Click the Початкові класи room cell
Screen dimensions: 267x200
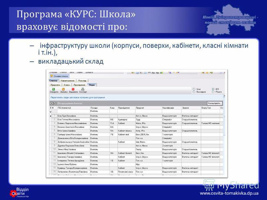tap(126, 172)
